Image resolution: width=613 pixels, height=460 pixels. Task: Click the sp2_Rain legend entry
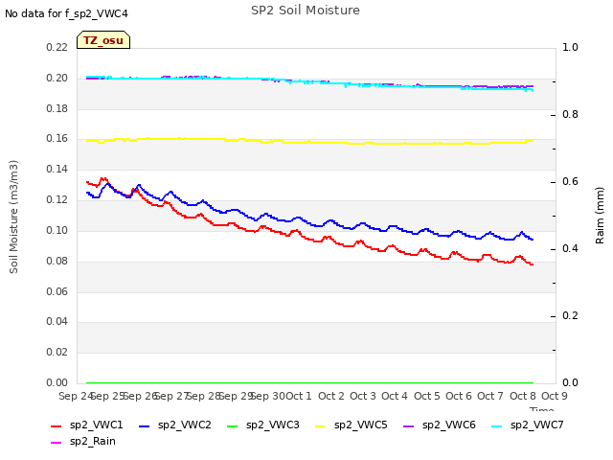pyautogui.click(x=83, y=442)
